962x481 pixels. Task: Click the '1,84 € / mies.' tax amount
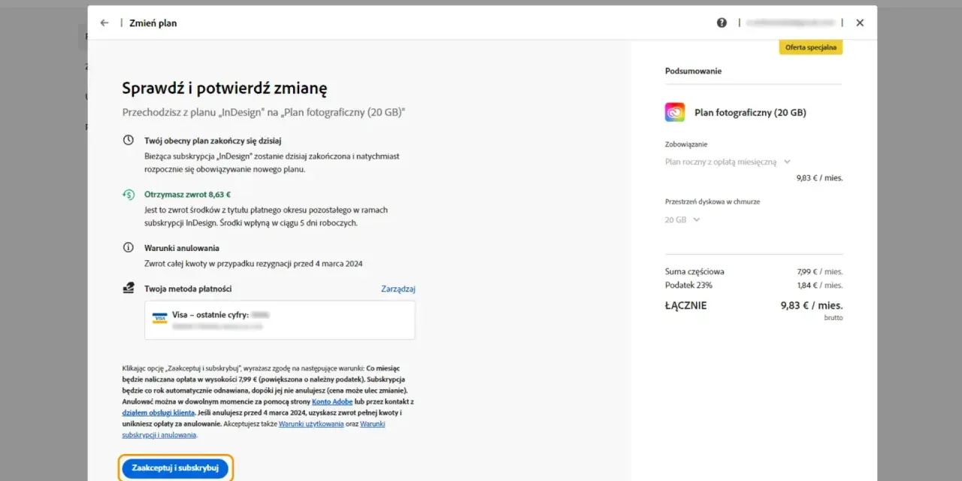(x=820, y=285)
